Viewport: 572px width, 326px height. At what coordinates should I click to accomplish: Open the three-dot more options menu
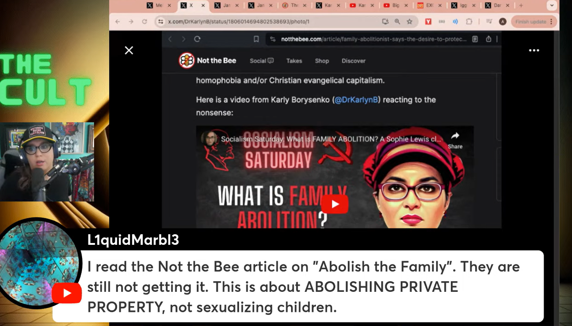(x=534, y=51)
